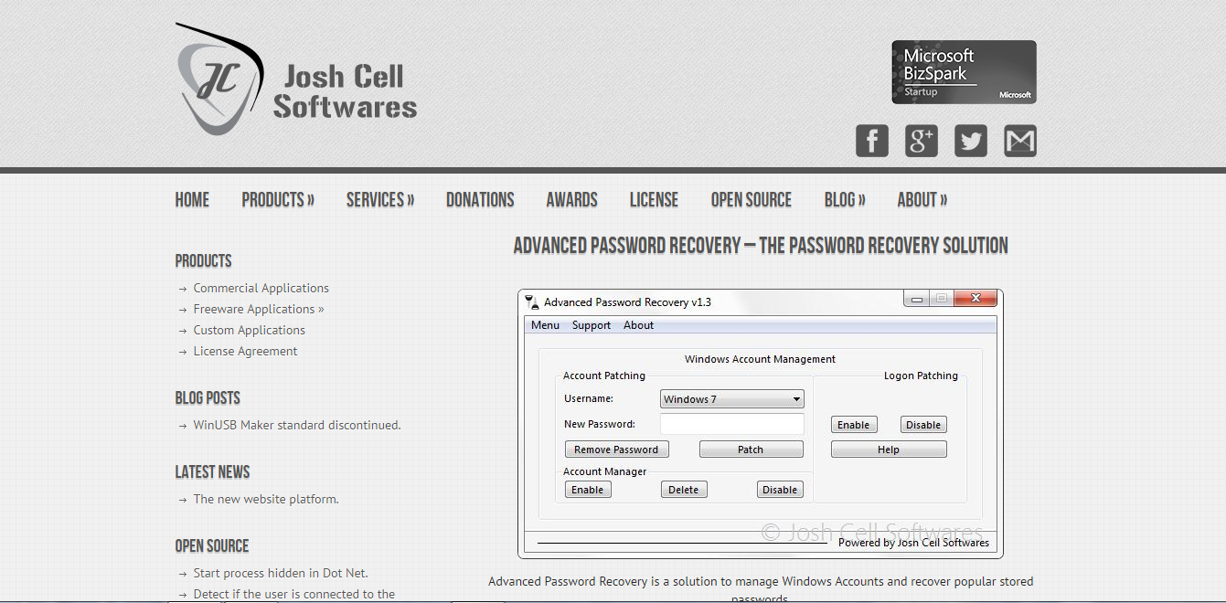Image resolution: width=1226 pixels, height=603 pixels.
Task: Open License Agreement sidebar link
Action: (x=245, y=351)
